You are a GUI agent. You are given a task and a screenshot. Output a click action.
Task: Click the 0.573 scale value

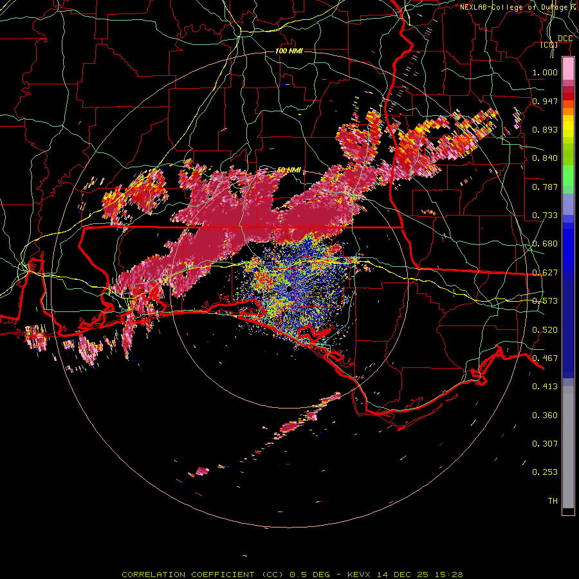point(545,301)
